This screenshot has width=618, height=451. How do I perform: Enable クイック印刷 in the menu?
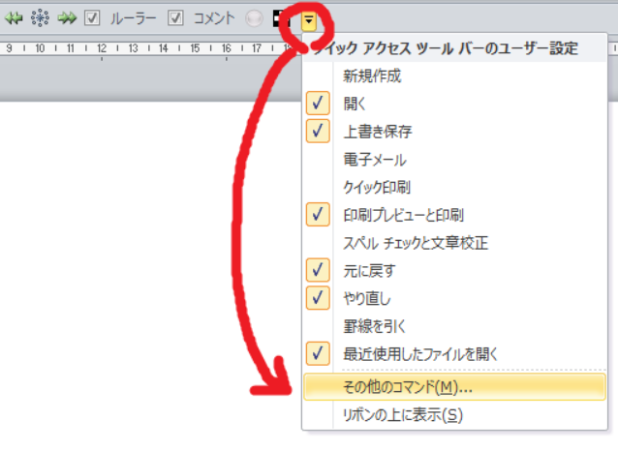(x=378, y=187)
